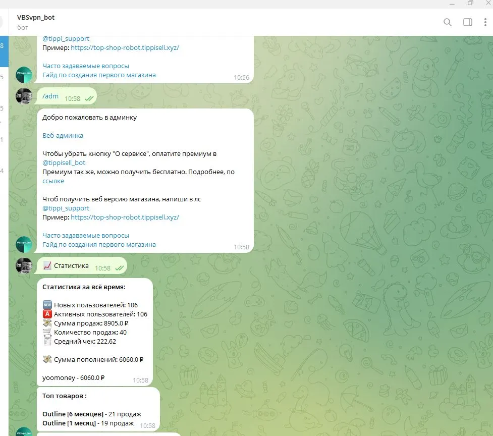493x436 pixels.
Task: Click 'Сумма продаж: 8905.0 ₽' line
Action: coord(91,323)
